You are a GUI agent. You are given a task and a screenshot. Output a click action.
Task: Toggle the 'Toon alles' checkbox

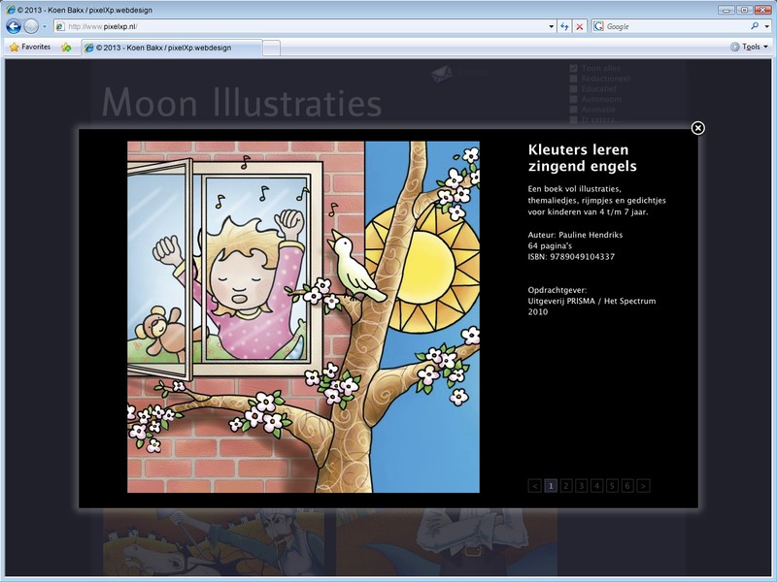[573, 68]
